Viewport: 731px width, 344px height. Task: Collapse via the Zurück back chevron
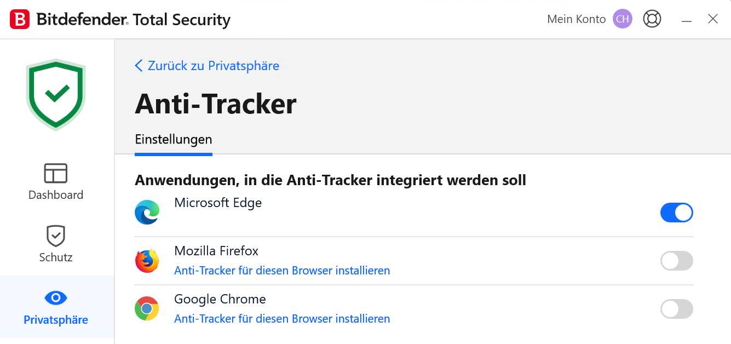(138, 65)
